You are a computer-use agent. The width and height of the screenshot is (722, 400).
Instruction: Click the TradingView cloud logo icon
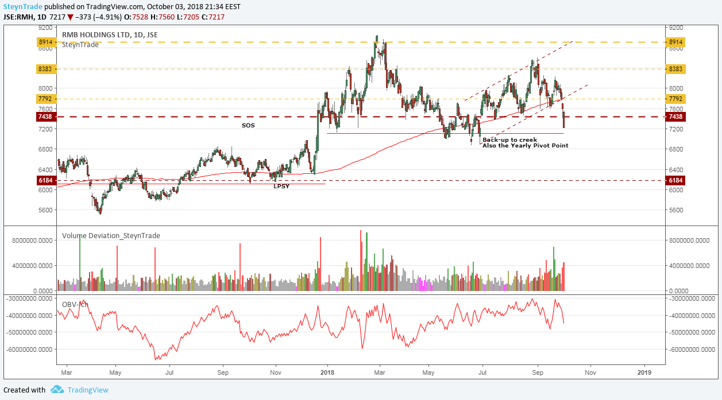coord(57,390)
